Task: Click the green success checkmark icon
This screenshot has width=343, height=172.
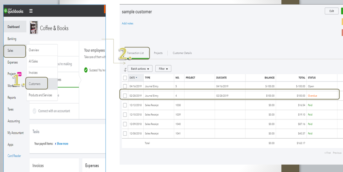Action: click(86, 70)
